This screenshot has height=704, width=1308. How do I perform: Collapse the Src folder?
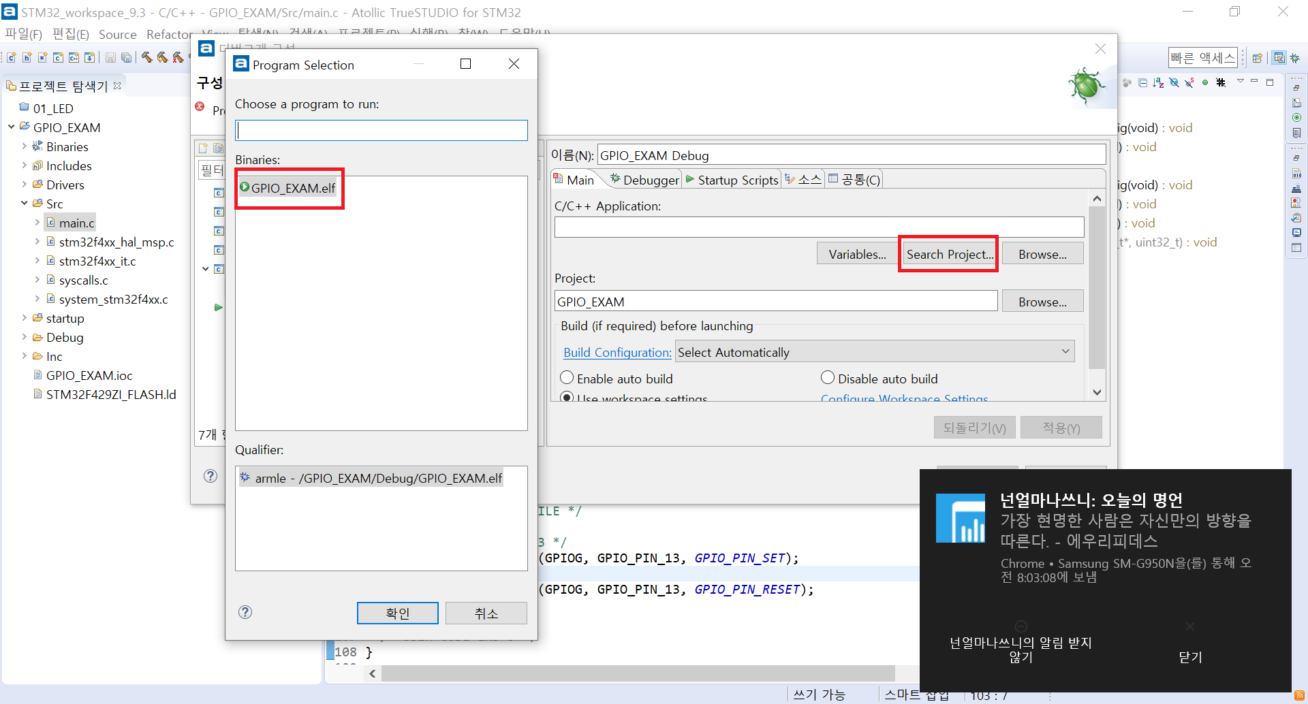(25, 203)
